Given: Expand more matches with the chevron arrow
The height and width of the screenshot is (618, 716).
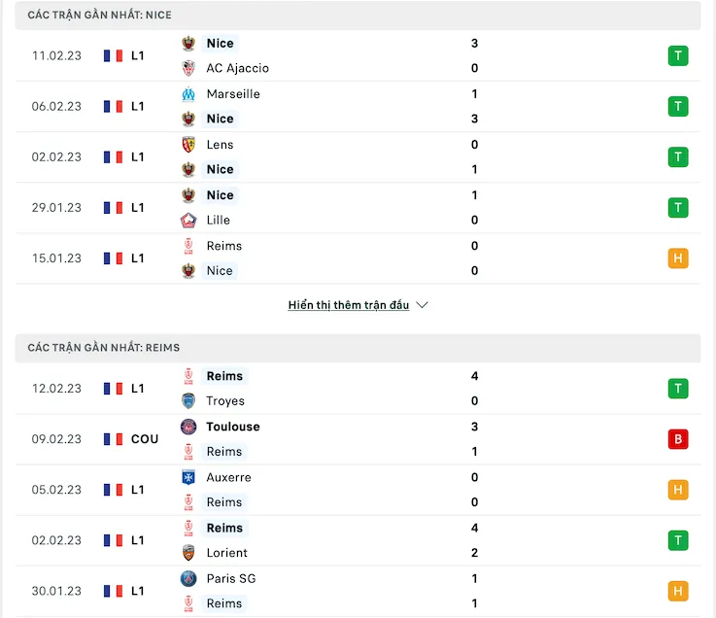Looking at the screenshot, I should (423, 305).
